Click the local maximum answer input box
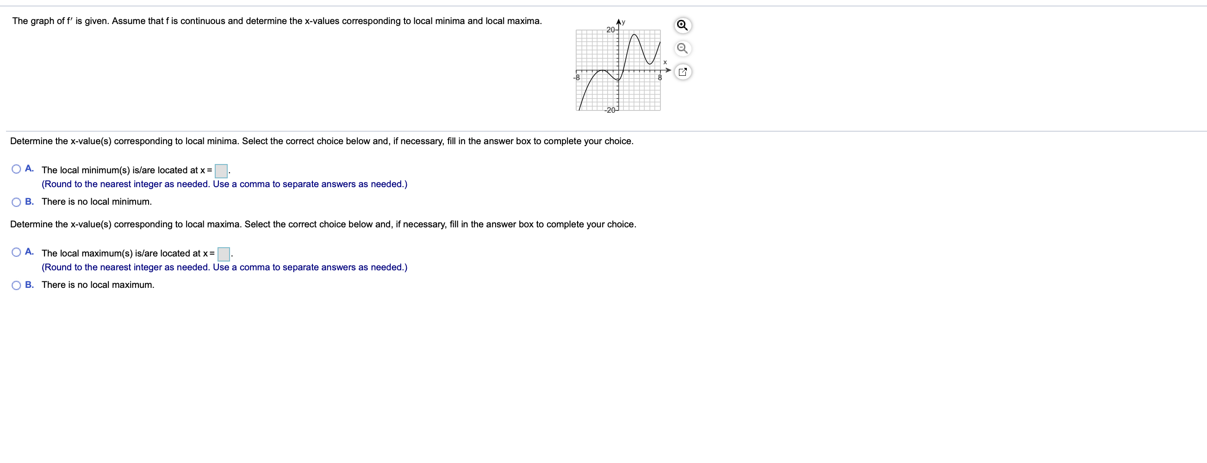The height and width of the screenshot is (463, 1207). [223, 254]
